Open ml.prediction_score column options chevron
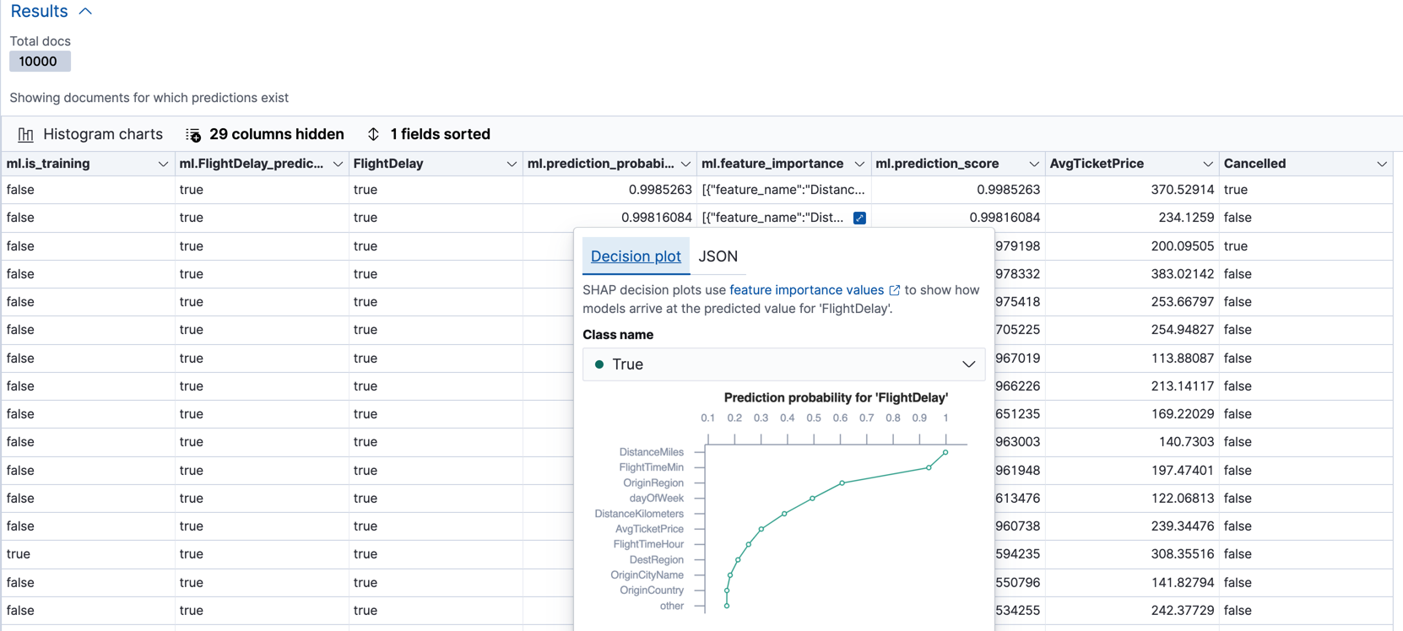This screenshot has width=1403, height=631. coord(1033,164)
